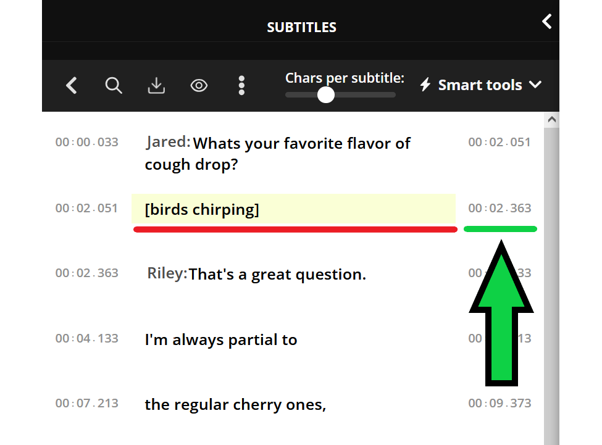Image resolution: width=602 pixels, height=445 pixels.
Task: Click the SUBTITLES panel title
Action: [301, 27]
